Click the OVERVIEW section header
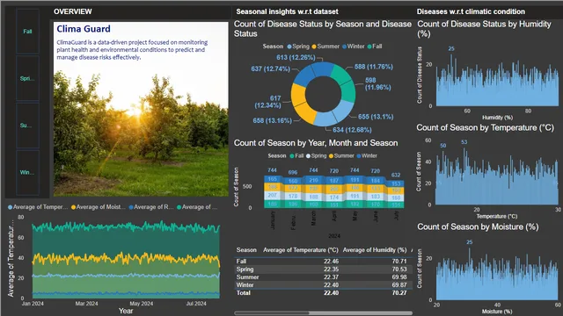Image resolution: width=563 pixels, height=316 pixels. click(x=73, y=11)
